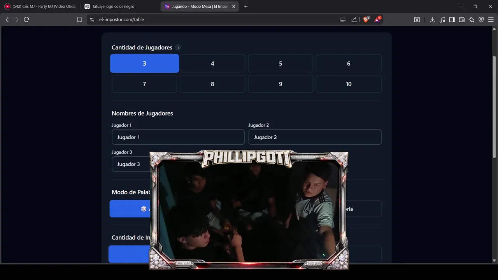Open new tab with plus icon
This screenshot has width=498, height=280.
point(245,7)
